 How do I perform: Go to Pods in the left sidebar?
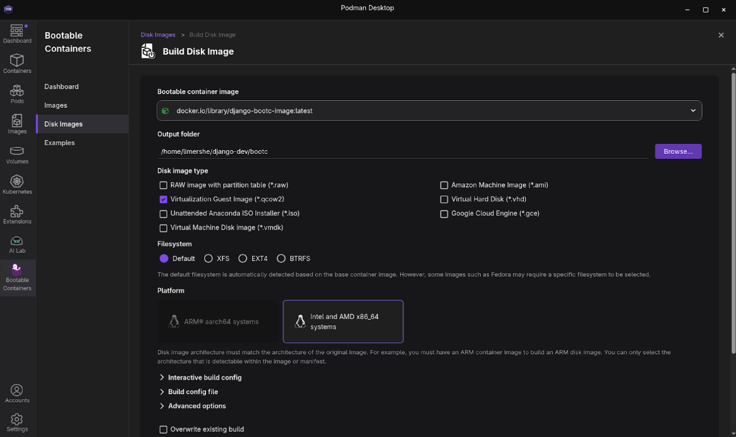tap(17, 93)
